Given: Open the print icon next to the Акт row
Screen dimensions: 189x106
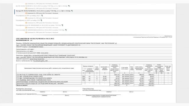Looking at the screenshot, I should point(69,6).
